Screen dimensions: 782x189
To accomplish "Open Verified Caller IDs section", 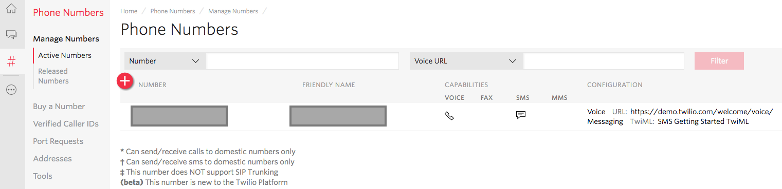I will click(66, 124).
